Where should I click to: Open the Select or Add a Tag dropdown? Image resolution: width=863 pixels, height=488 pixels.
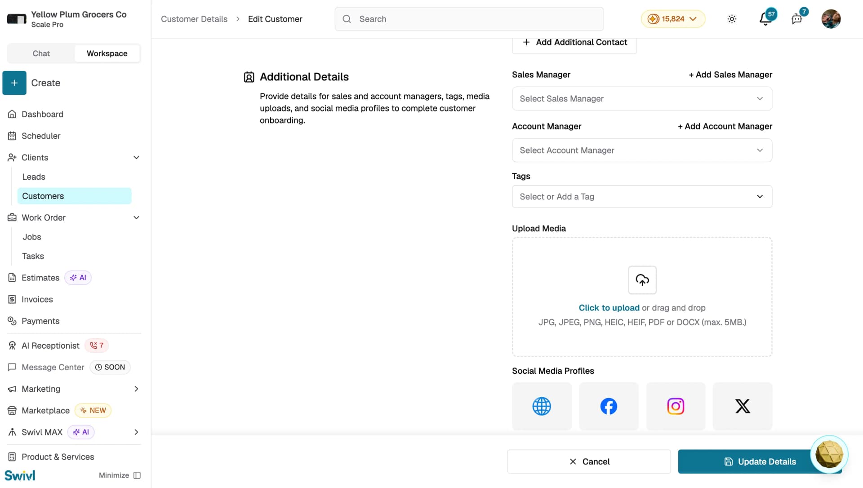click(642, 196)
